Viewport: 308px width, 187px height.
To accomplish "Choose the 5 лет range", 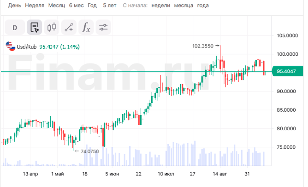I will click(x=110, y=5).
